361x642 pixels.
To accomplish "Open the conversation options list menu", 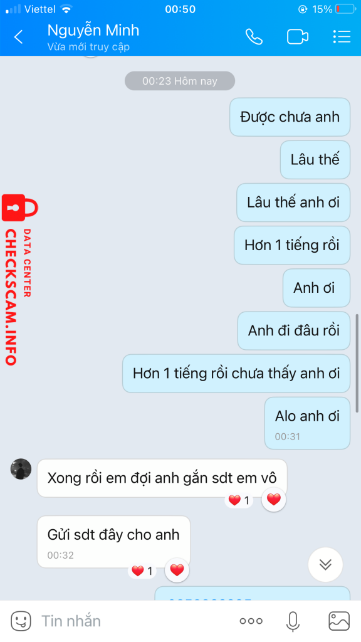I will [x=342, y=37].
